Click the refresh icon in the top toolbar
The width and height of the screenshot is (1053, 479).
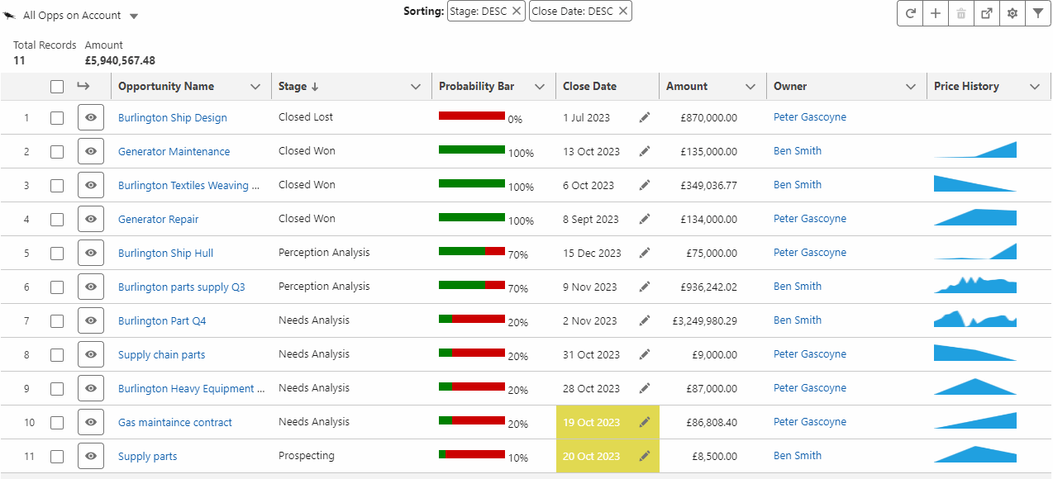pos(910,13)
